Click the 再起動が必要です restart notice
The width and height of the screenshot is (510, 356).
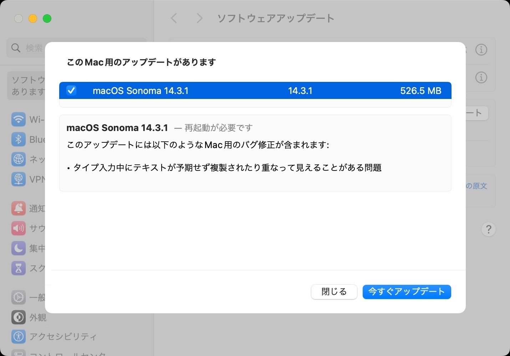219,128
